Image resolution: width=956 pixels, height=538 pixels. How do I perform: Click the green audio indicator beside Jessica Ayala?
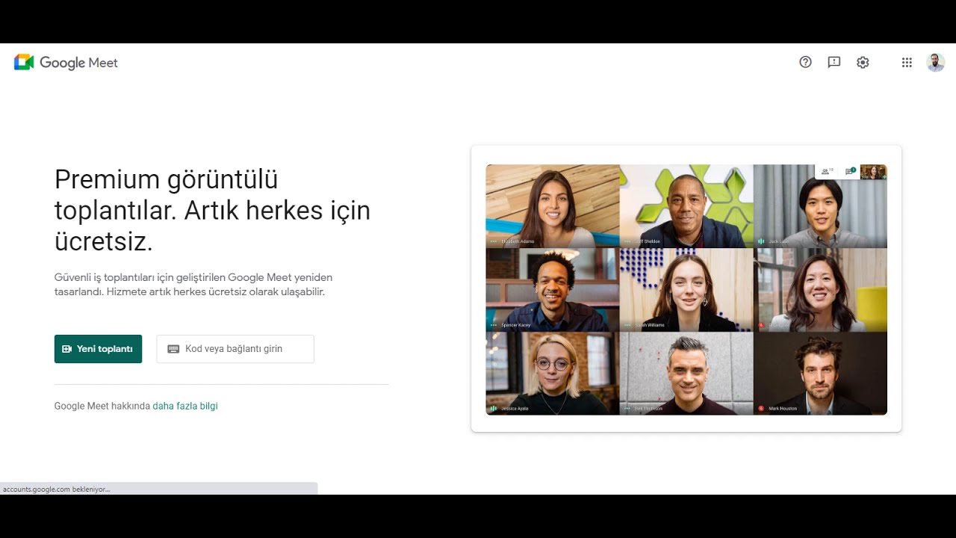(494, 409)
